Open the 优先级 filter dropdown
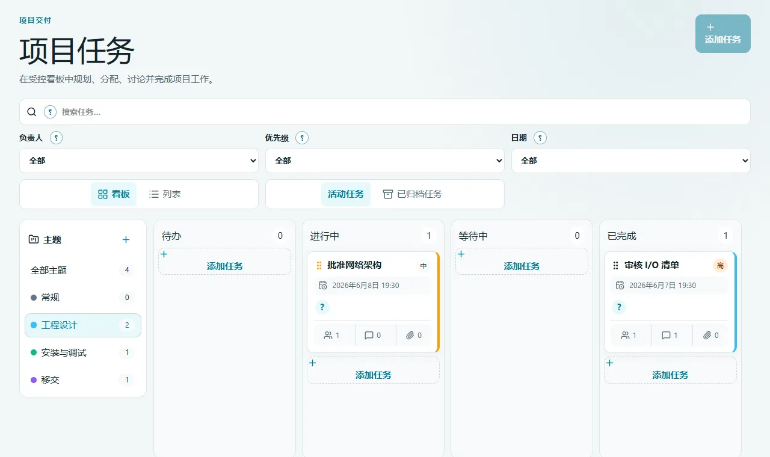Screen dimensions: 770x457 click(x=385, y=161)
